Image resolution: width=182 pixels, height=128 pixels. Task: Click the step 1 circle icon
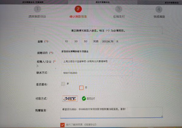click(x=37, y=10)
